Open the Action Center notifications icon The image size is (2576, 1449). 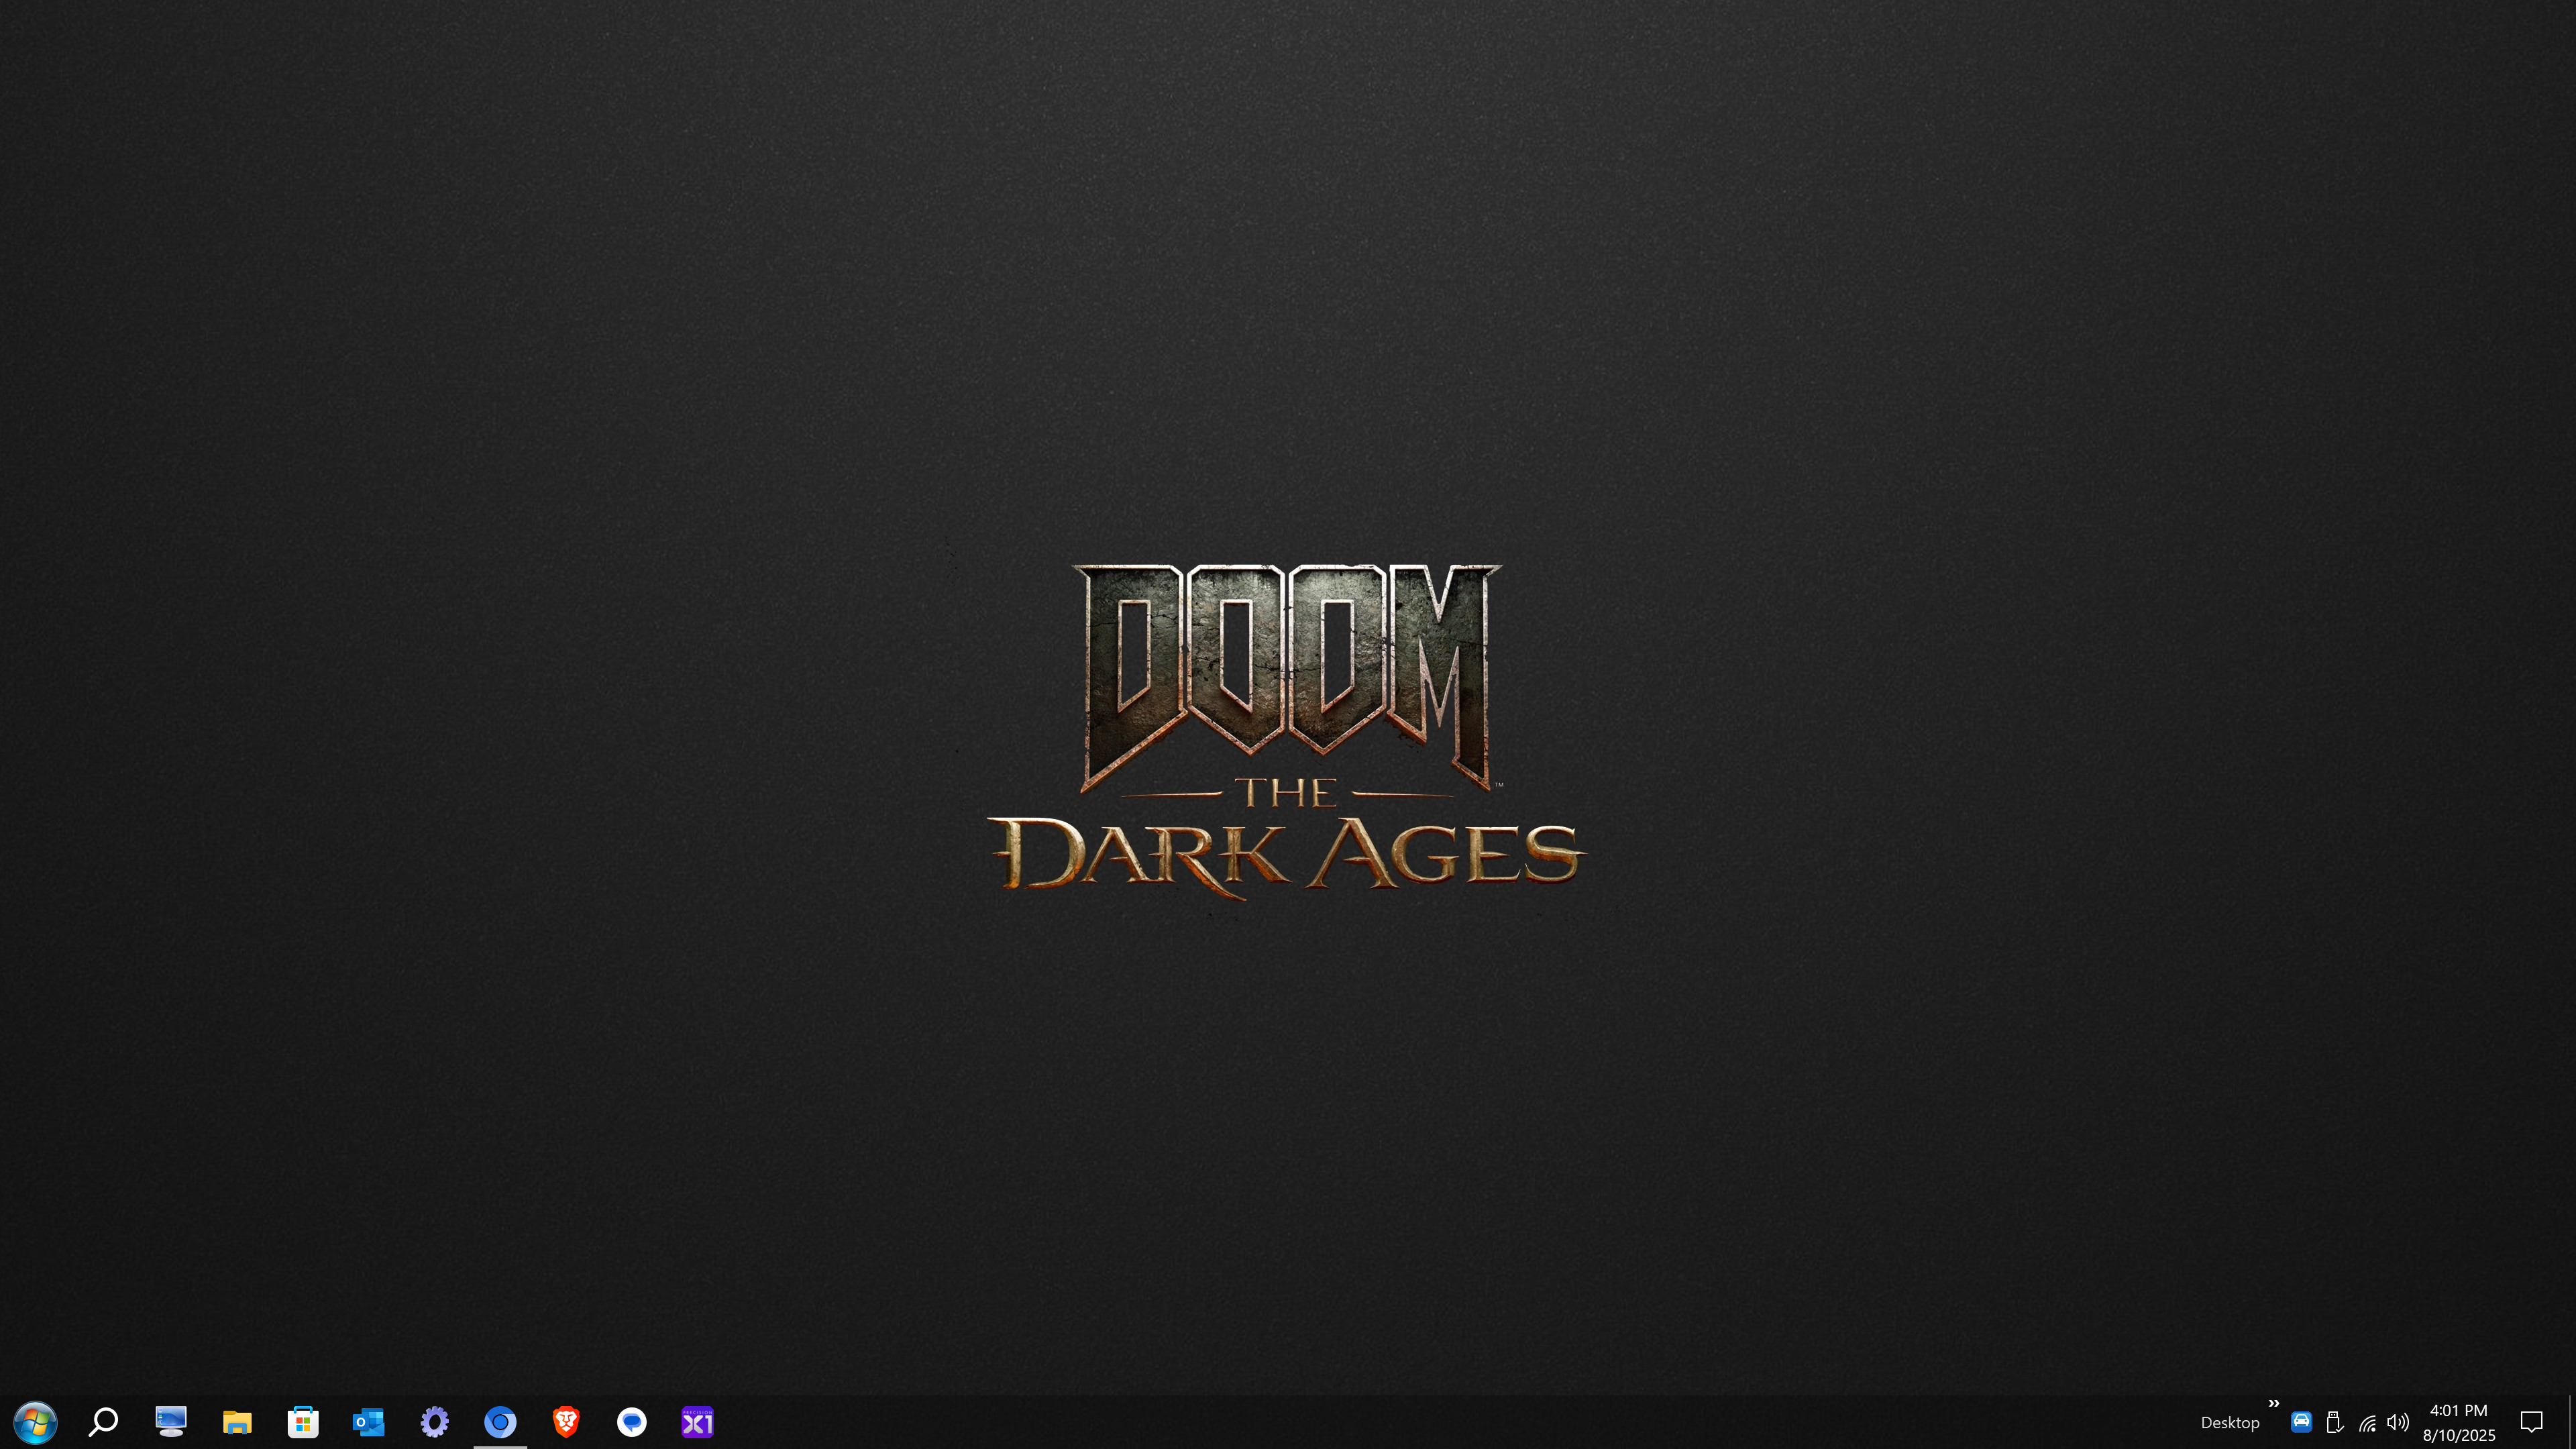(2532, 1422)
